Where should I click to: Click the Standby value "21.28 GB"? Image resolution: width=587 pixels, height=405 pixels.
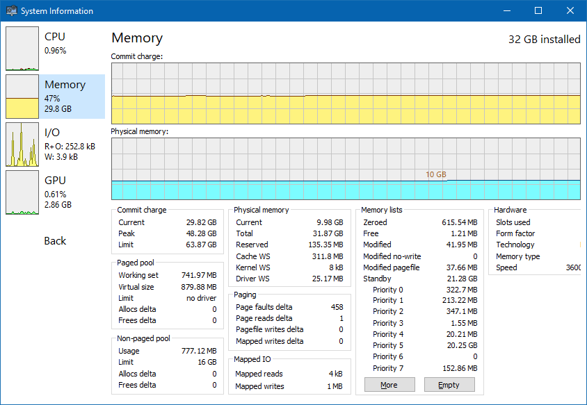click(463, 279)
